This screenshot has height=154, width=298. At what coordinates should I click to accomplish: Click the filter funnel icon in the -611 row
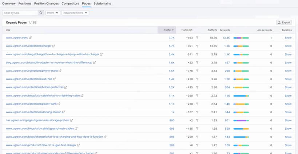tap(197, 54)
